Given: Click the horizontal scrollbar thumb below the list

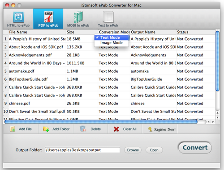Looking at the screenshot, I should pyautogui.click(x=101, y=122).
